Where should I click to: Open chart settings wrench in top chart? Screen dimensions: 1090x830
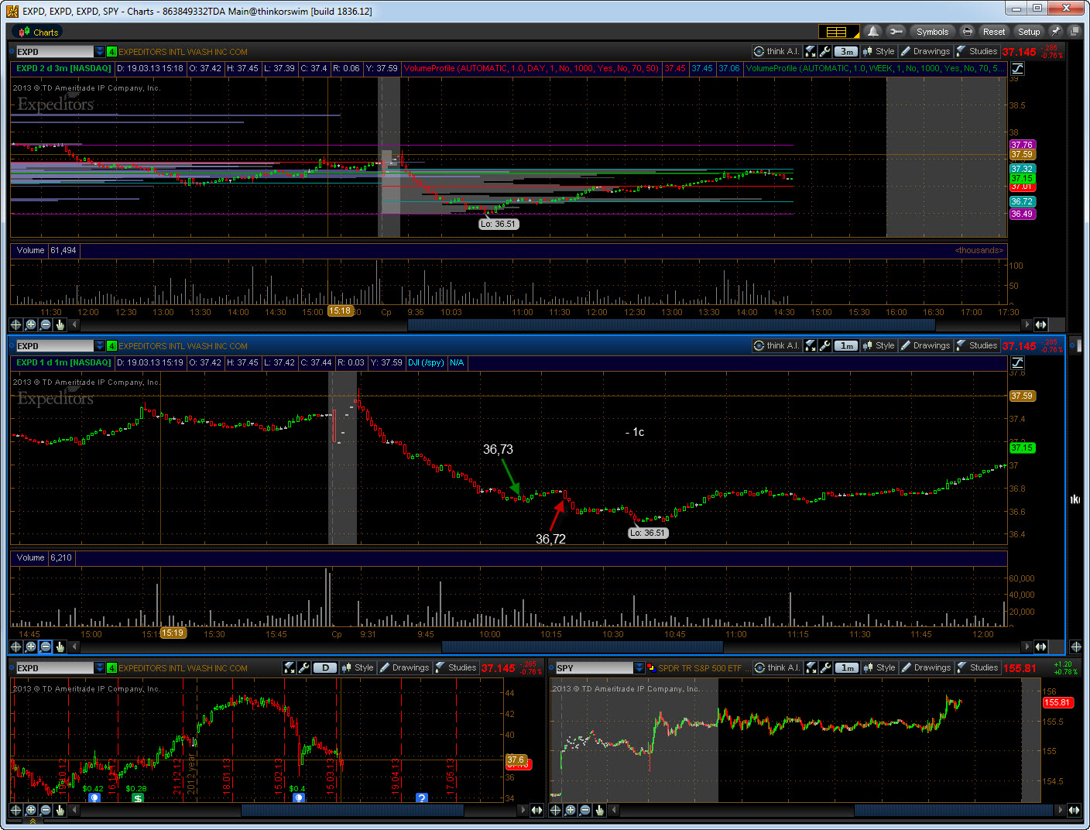point(825,51)
